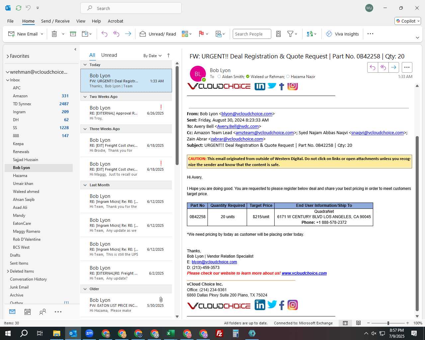The width and height of the screenshot is (425, 340).
Task: Open FileZilla from the taskbar
Action: [219, 333]
